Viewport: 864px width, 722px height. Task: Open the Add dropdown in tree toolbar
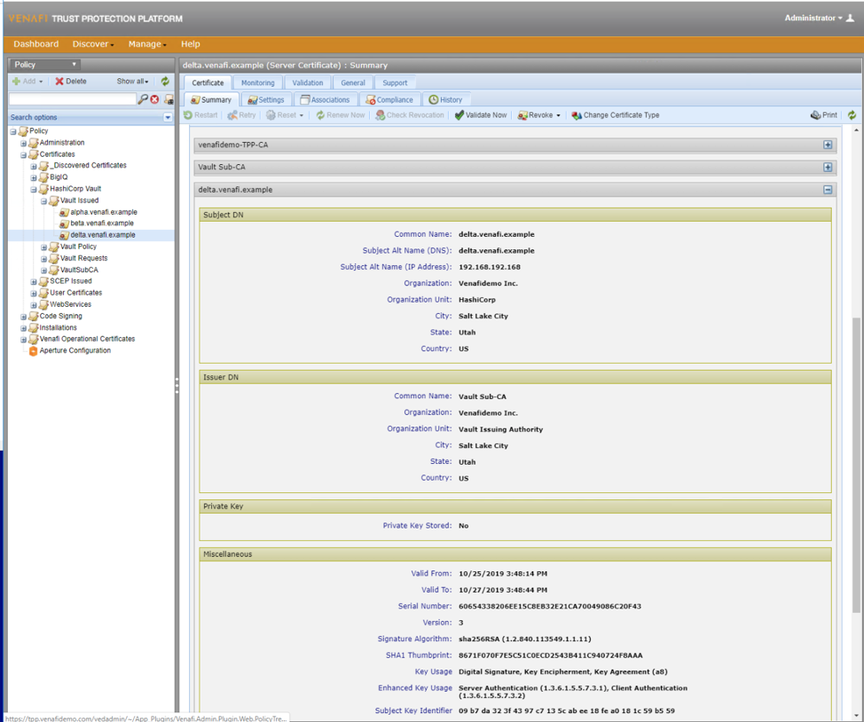[x=27, y=81]
